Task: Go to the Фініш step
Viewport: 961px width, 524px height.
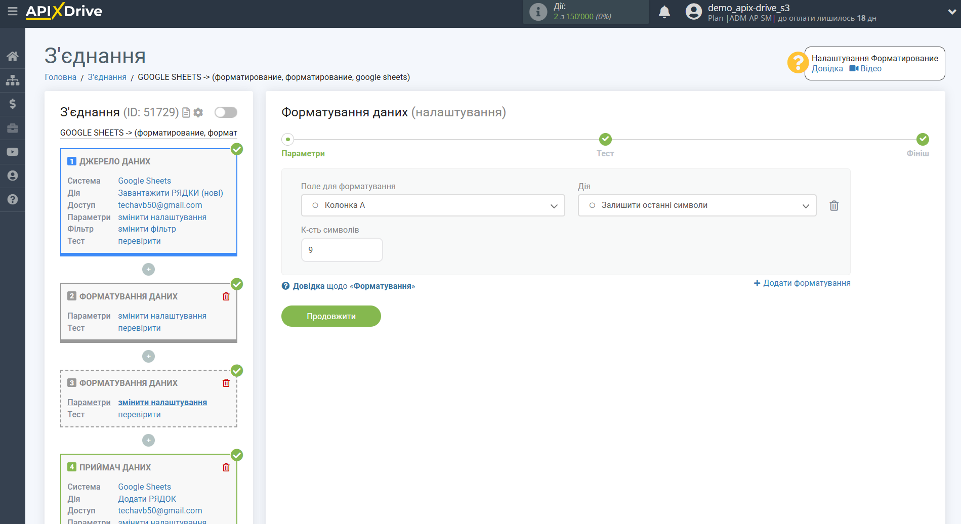Action: pyautogui.click(x=917, y=153)
